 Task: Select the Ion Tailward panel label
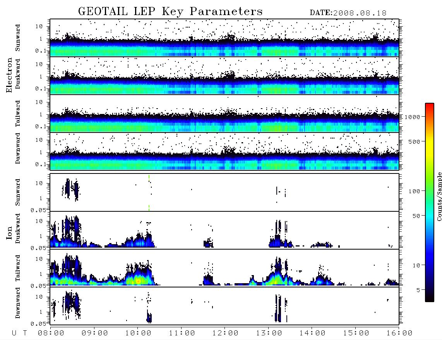coord(18,268)
